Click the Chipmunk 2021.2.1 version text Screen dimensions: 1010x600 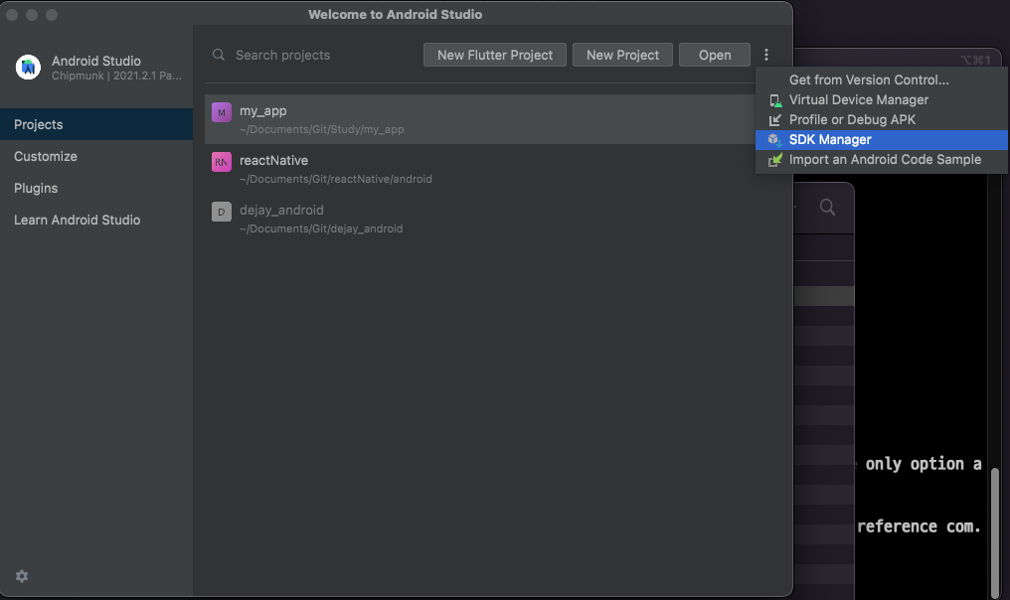116,75
